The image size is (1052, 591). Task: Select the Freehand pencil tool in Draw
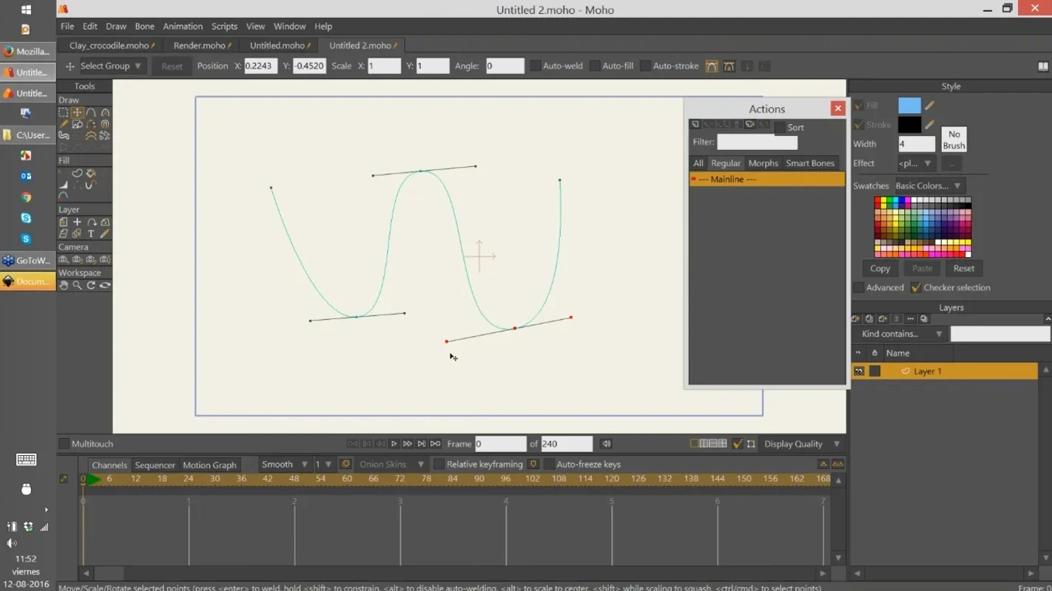point(64,124)
